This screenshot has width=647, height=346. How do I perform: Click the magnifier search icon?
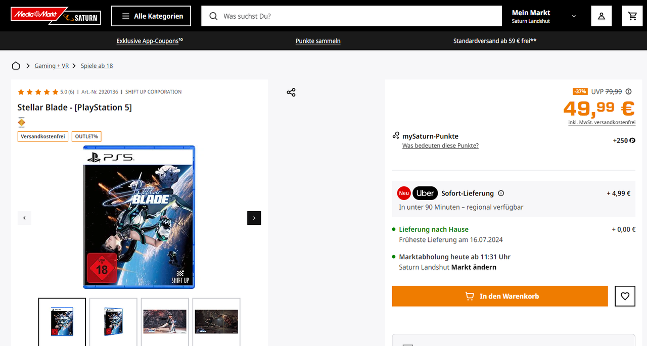[214, 16]
